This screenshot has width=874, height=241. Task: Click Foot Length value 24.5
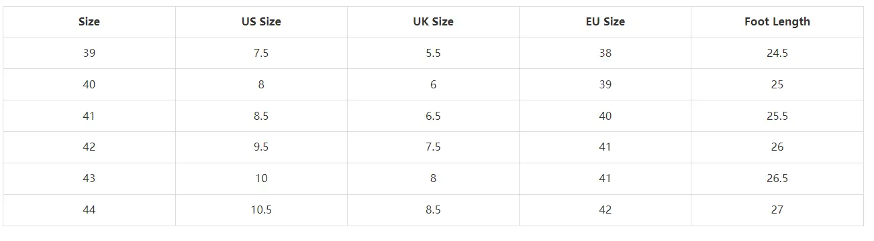[x=777, y=53]
